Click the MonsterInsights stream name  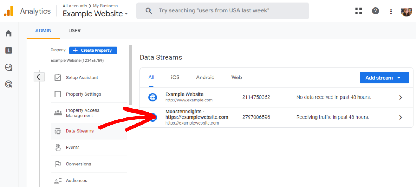(x=196, y=114)
